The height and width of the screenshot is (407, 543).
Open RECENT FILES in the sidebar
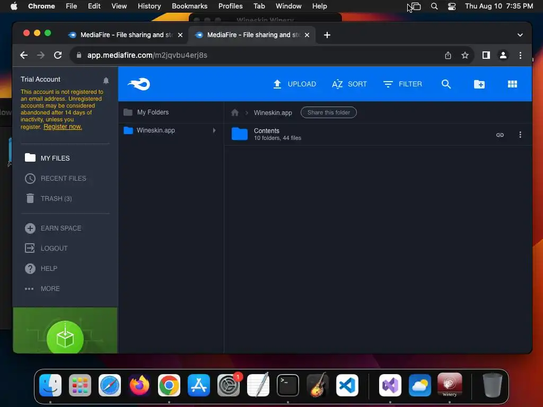(56, 178)
